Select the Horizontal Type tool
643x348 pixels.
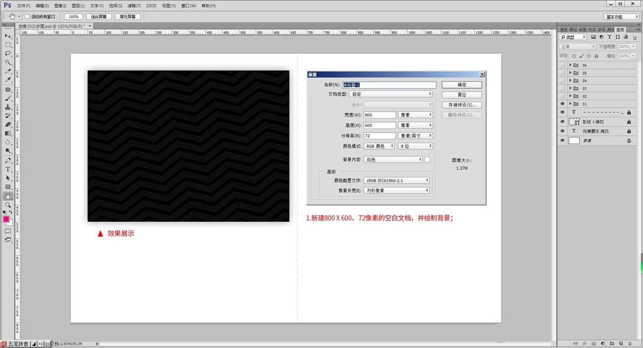coord(8,169)
